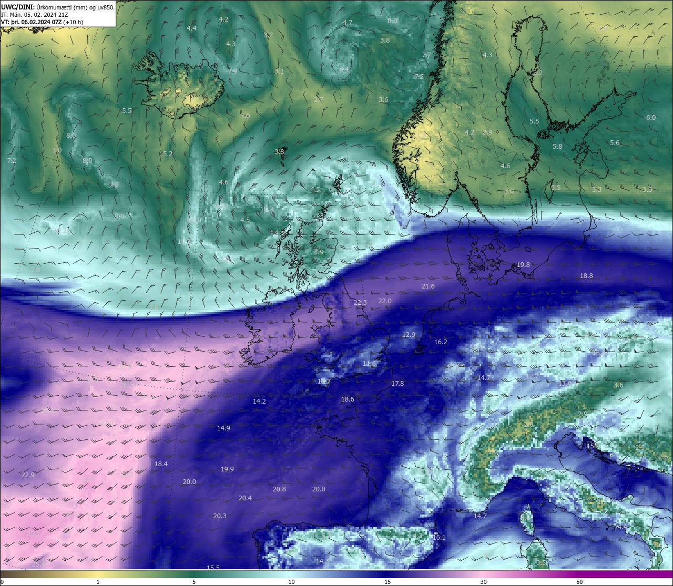Click the 7.5 value off Norway
This screenshot has width=673, height=586.
coord(419,77)
